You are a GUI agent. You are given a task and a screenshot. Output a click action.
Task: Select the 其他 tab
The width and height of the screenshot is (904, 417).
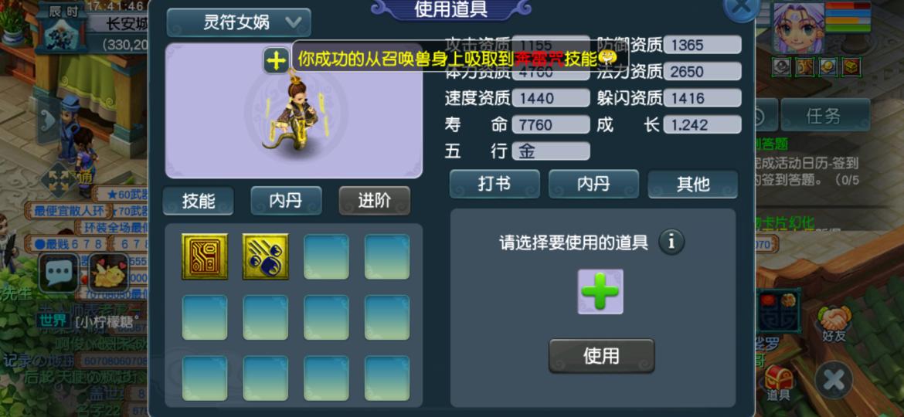point(693,185)
